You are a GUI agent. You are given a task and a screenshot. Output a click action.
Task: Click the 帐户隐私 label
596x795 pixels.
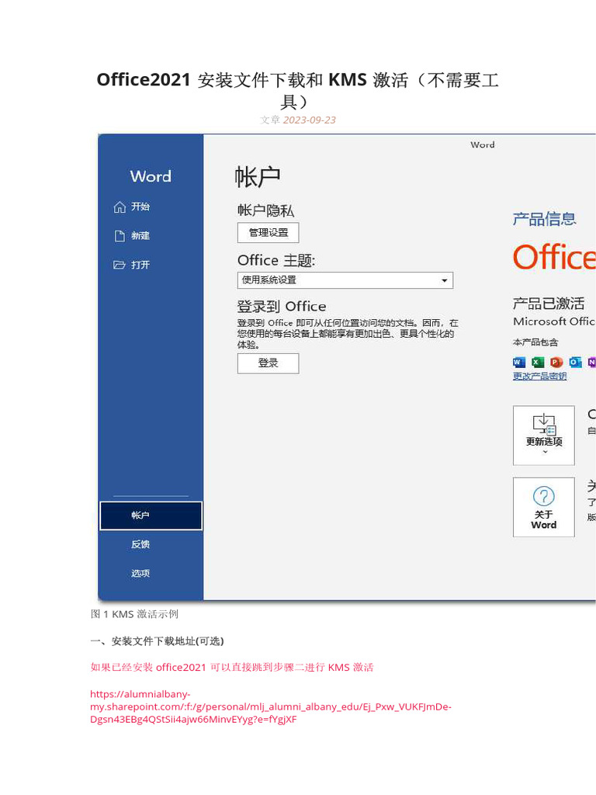265,210
